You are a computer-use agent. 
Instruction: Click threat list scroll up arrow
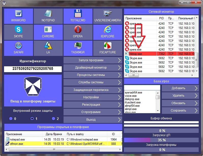tap(158, 93)
